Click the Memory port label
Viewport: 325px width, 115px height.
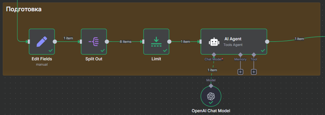coord(240,59)
